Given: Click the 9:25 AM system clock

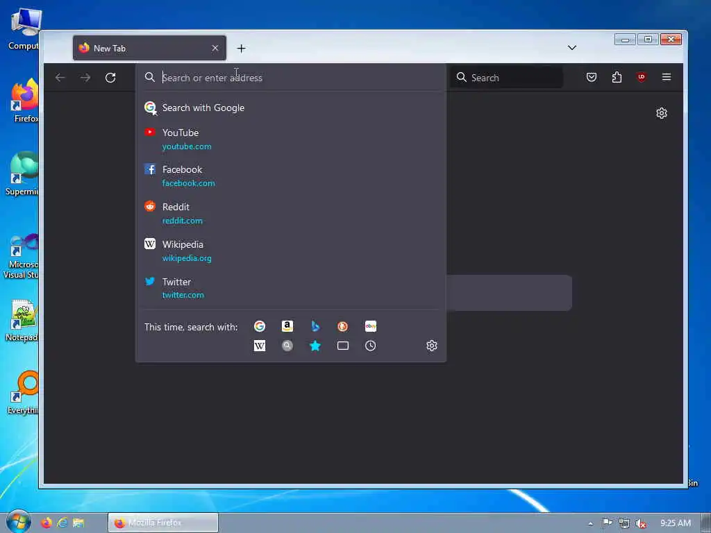Looking at the screenshot, I should click(x=675, y=523).
